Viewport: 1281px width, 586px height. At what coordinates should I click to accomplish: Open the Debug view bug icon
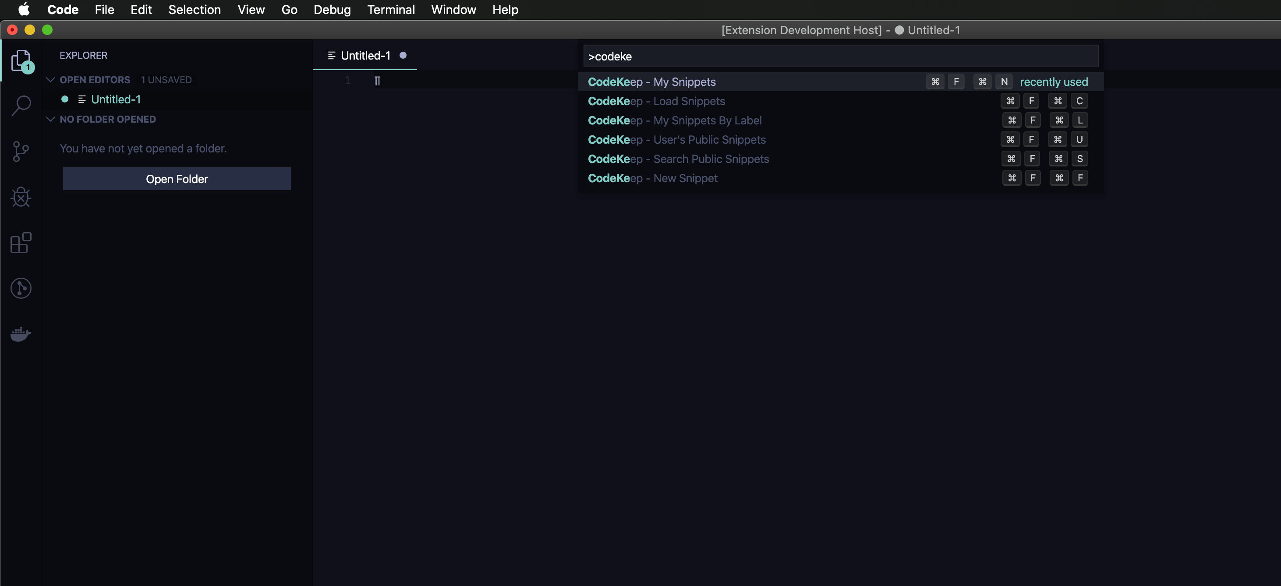21,197
